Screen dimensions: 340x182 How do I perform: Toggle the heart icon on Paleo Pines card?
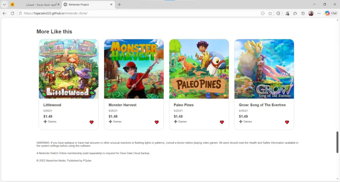tap(222, 122)
